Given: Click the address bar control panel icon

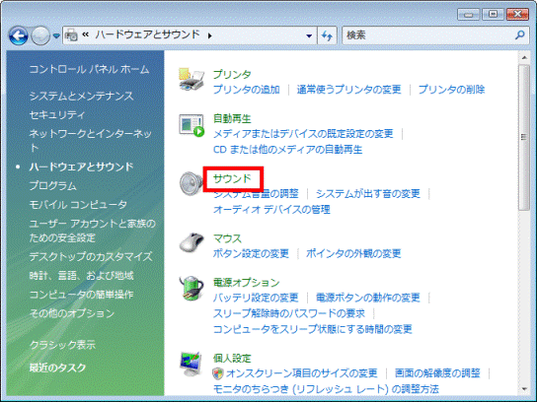Looking at the screenshot, I should tap(71, 35).
